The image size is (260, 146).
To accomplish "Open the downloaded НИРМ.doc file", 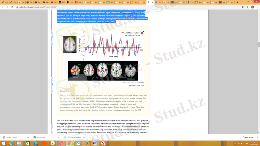I will click(x=41, y=137).
